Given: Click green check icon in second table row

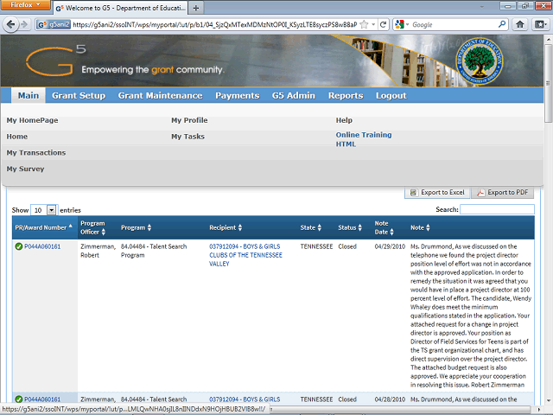Looking at the screenshot, I should tap(19, 399).
